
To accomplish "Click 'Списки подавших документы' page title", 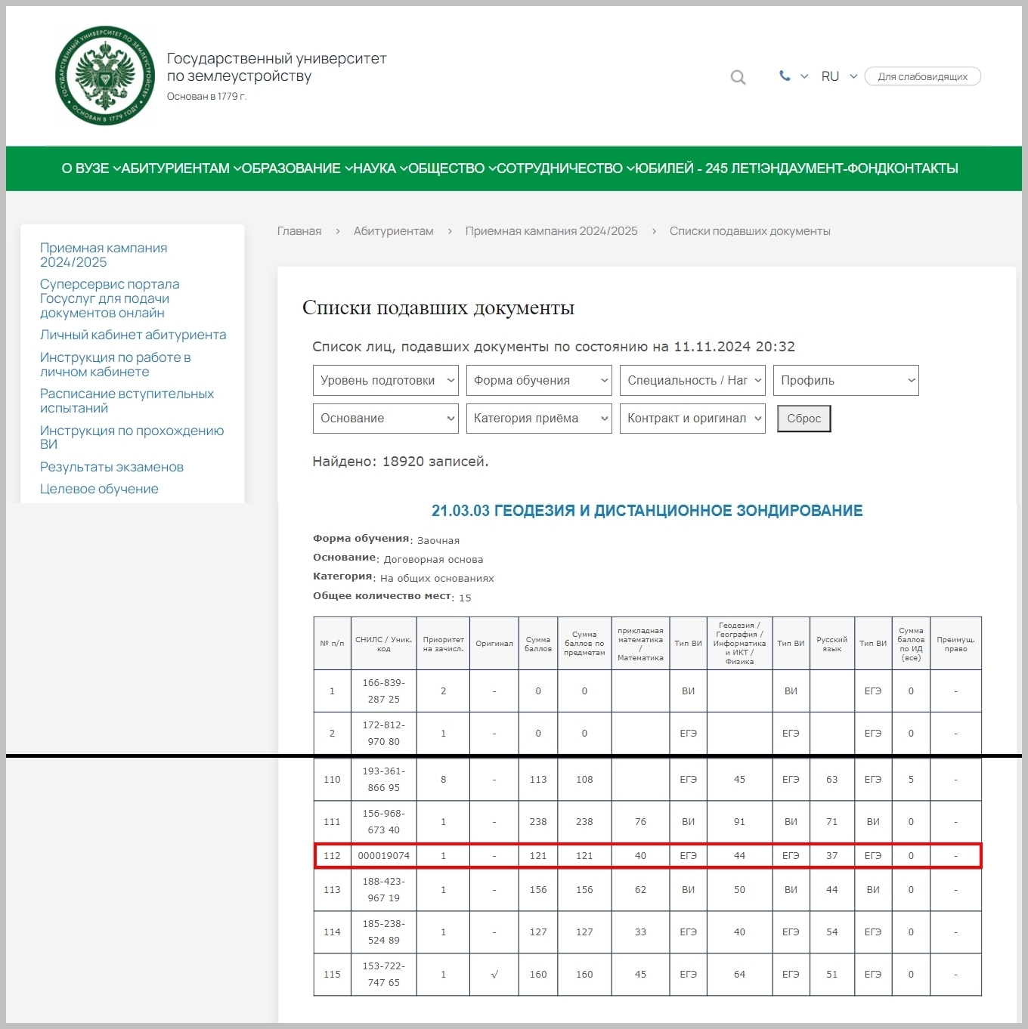I will click(x=438, y=307).
